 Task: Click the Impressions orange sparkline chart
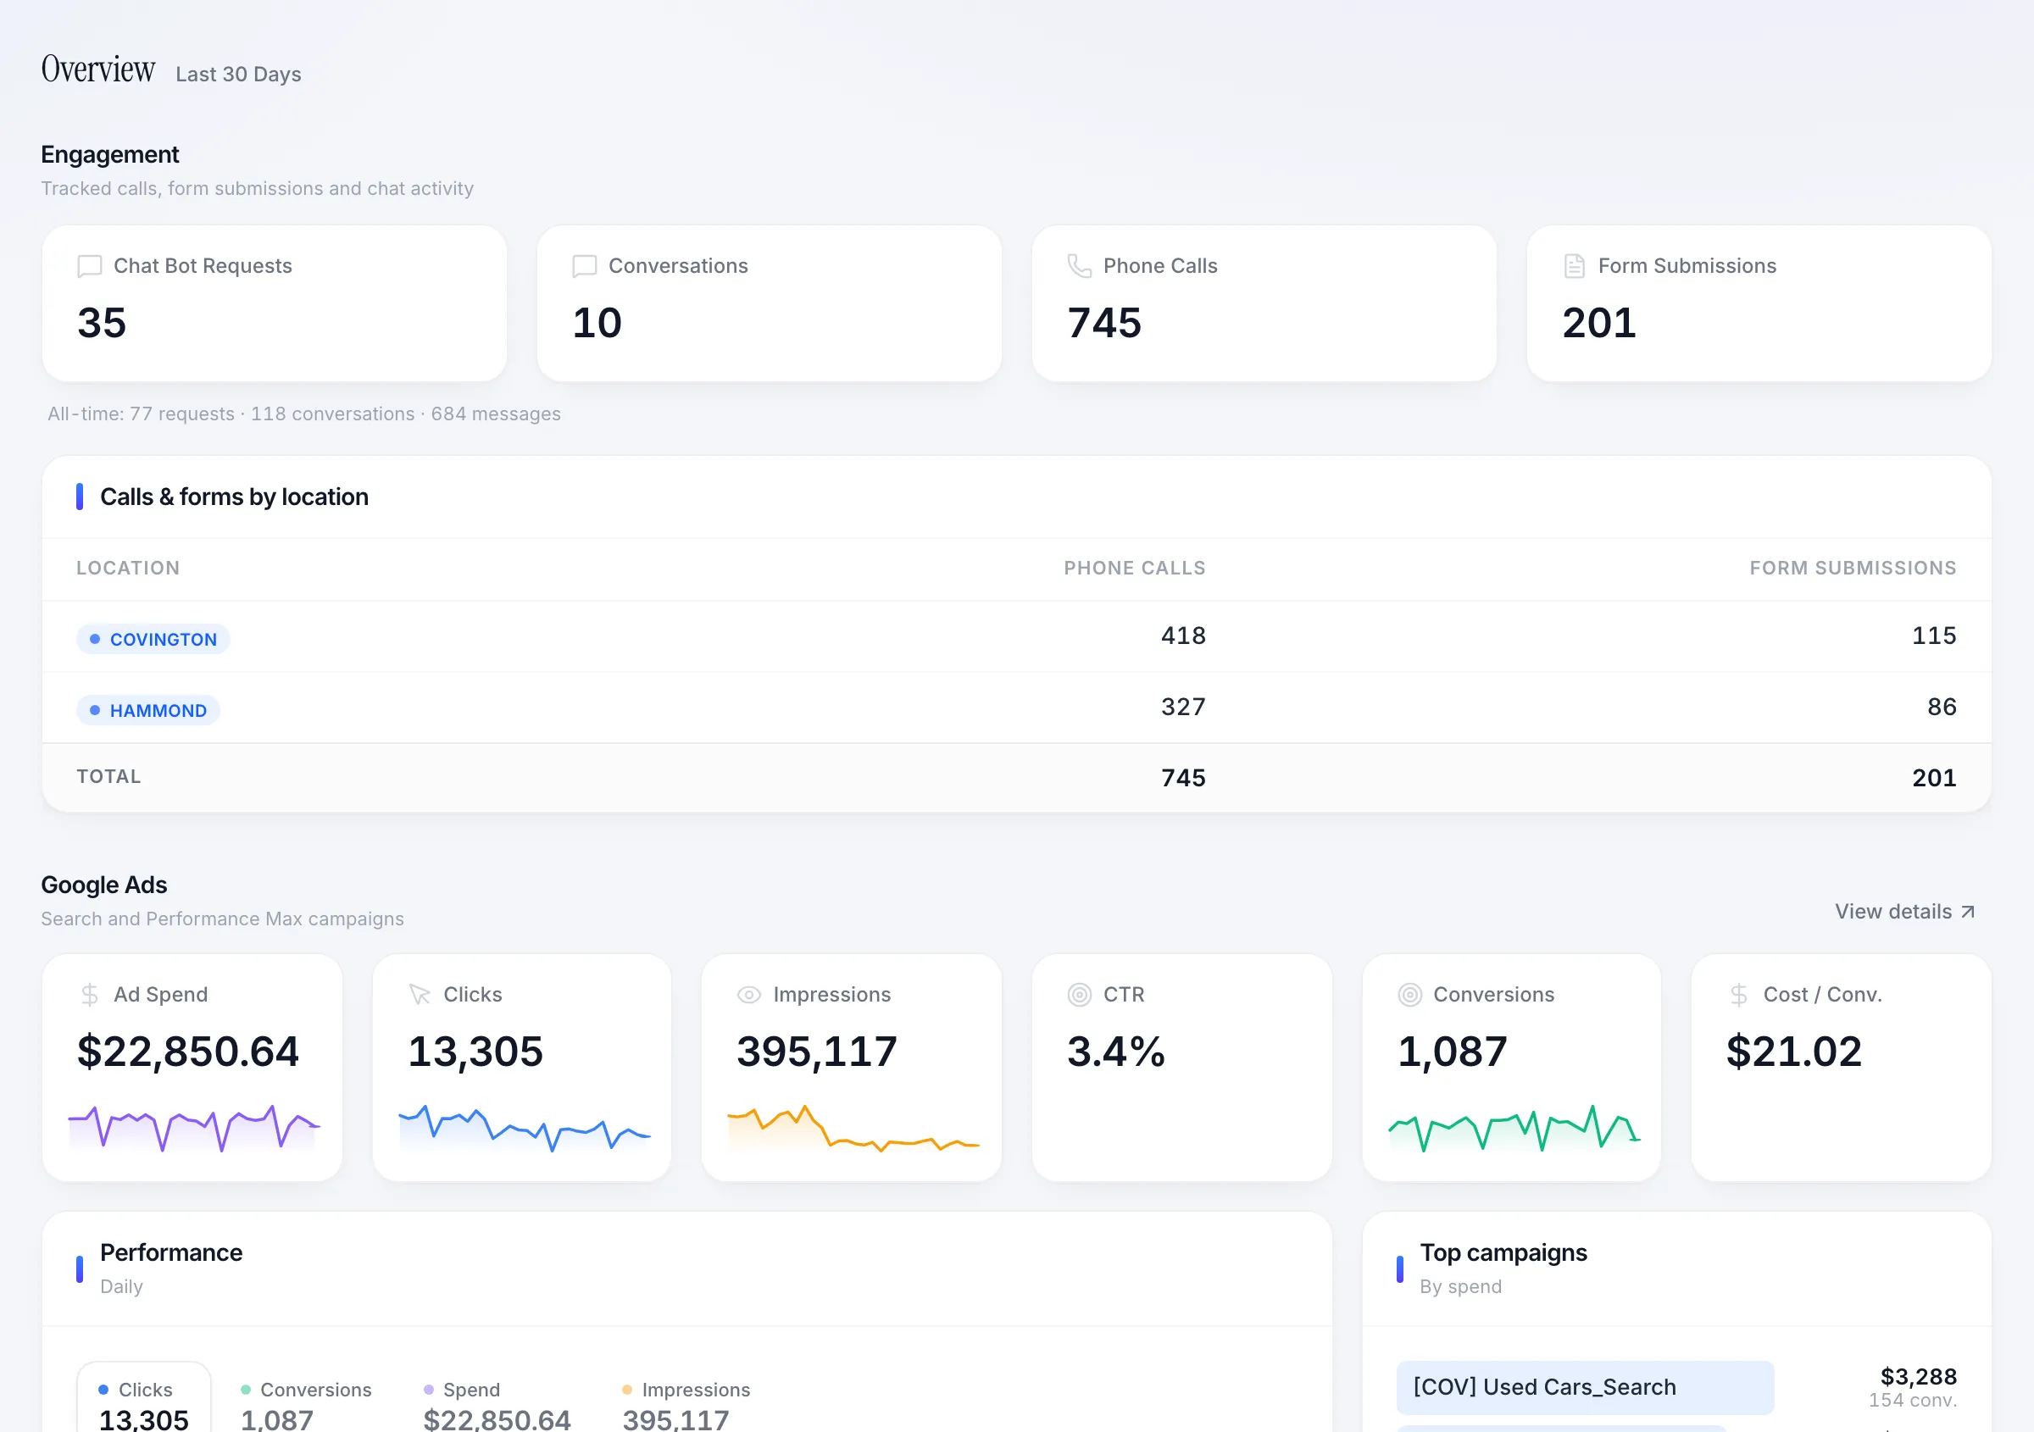click(853, 1129)
